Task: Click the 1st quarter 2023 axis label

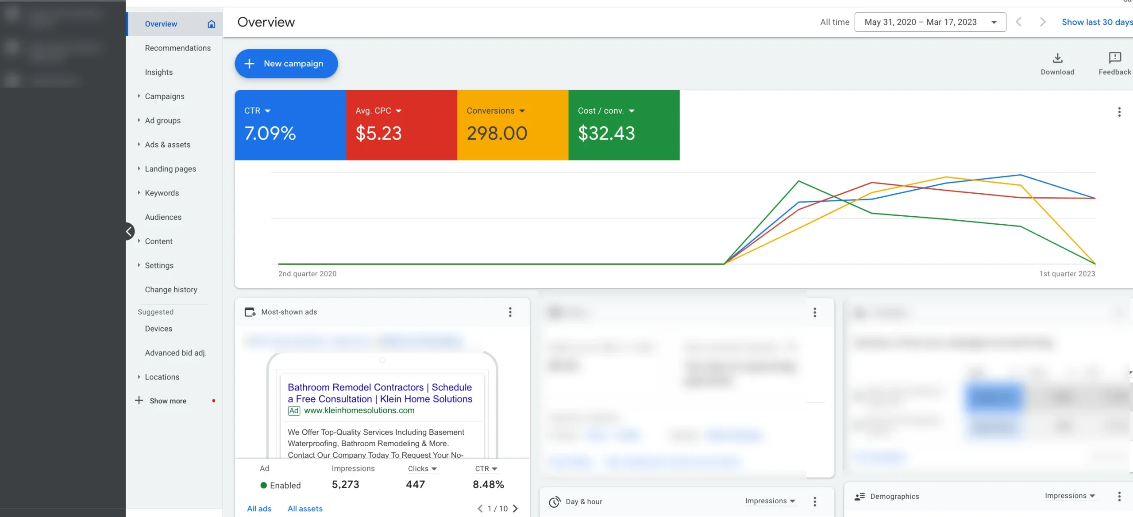Action: pyautogui.click(x=1067, y=274)
